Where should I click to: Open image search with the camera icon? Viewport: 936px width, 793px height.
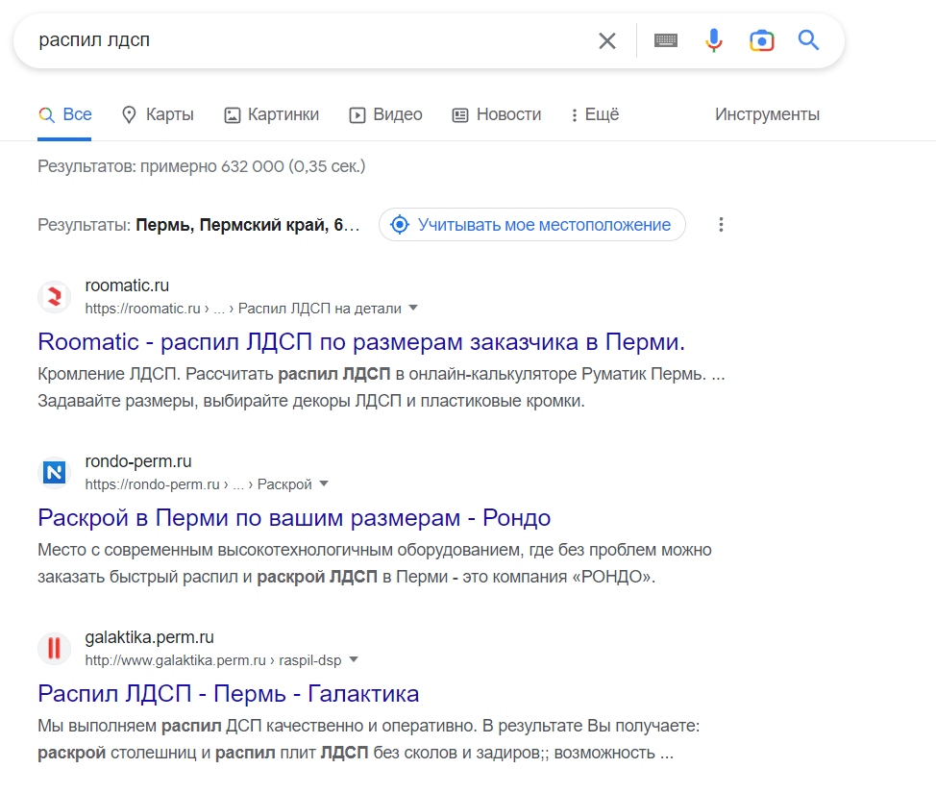coord(762,40)
